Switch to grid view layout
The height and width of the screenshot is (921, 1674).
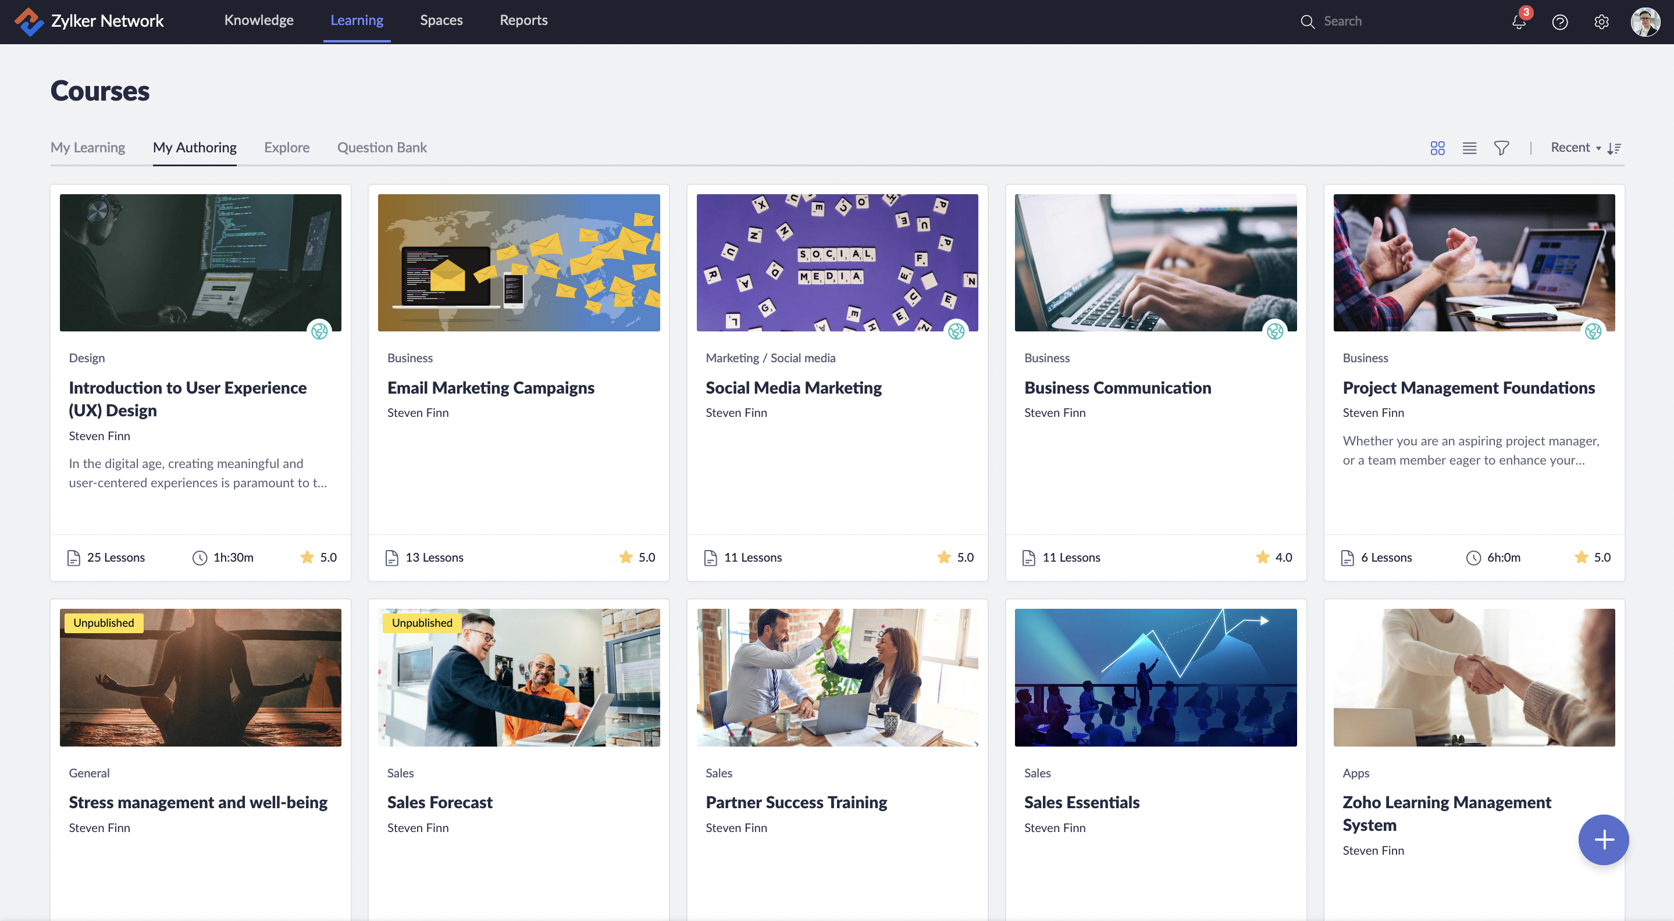coord(1437,148)
